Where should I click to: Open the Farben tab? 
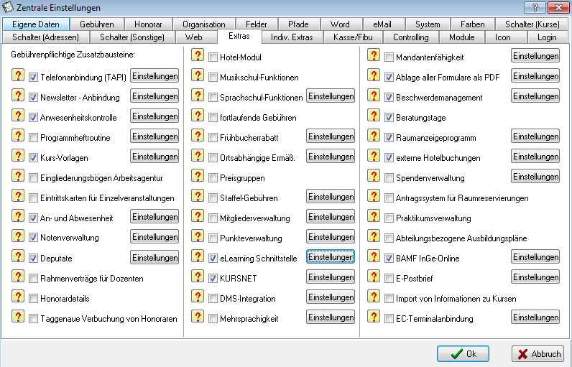[472, 24]
